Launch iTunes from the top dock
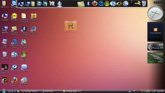Screen dimensions: 165x93 tap(113, 4)
